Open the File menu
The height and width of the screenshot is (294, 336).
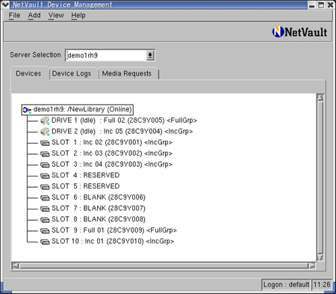point(14,16)
